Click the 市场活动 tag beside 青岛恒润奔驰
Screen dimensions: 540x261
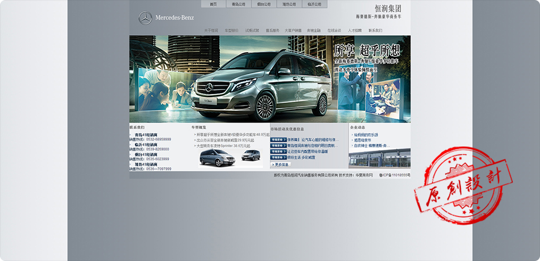tap(279, 146)
